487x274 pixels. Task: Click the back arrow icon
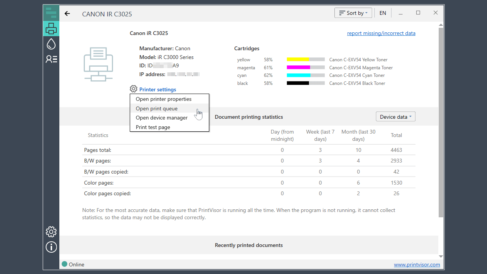(x=67, y=14)
